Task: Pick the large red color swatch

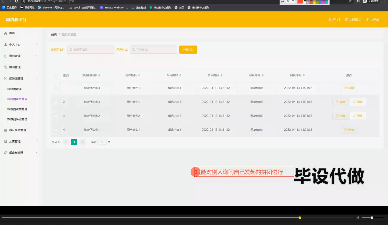Action: coord(300,2)
